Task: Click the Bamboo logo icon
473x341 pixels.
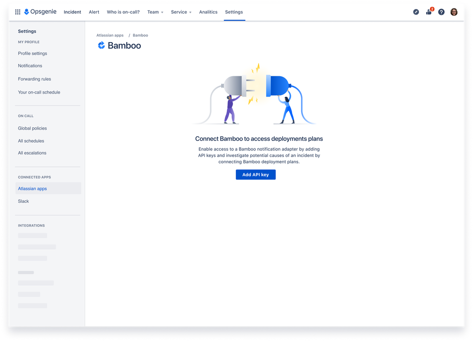Action: (x=101, y=45)
